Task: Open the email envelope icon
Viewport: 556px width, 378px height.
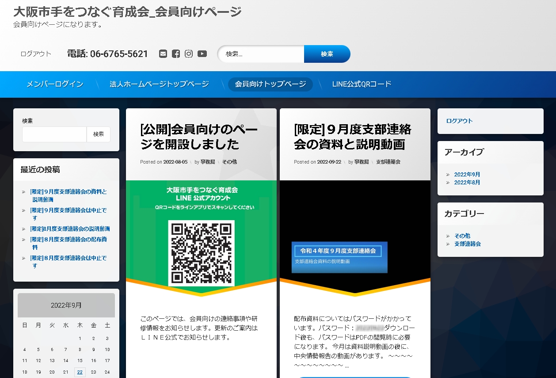Action: (163, 54)
